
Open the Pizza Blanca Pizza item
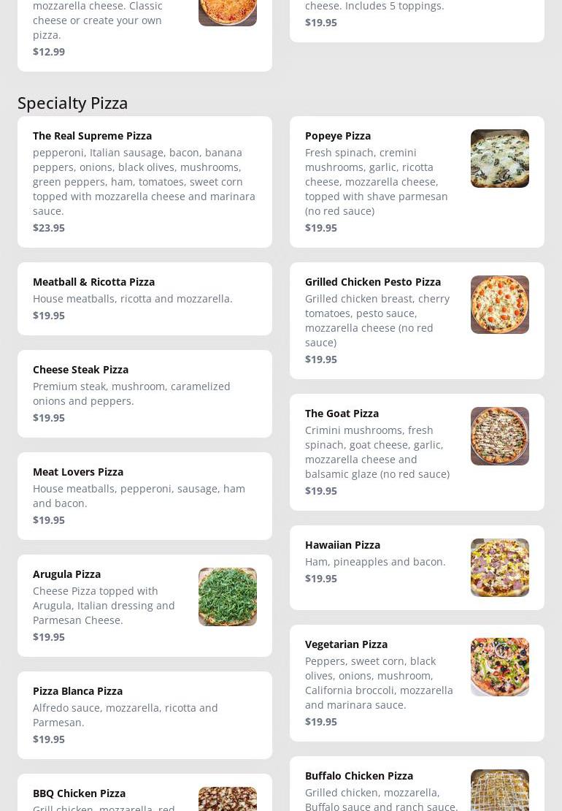tap(77, 691)
